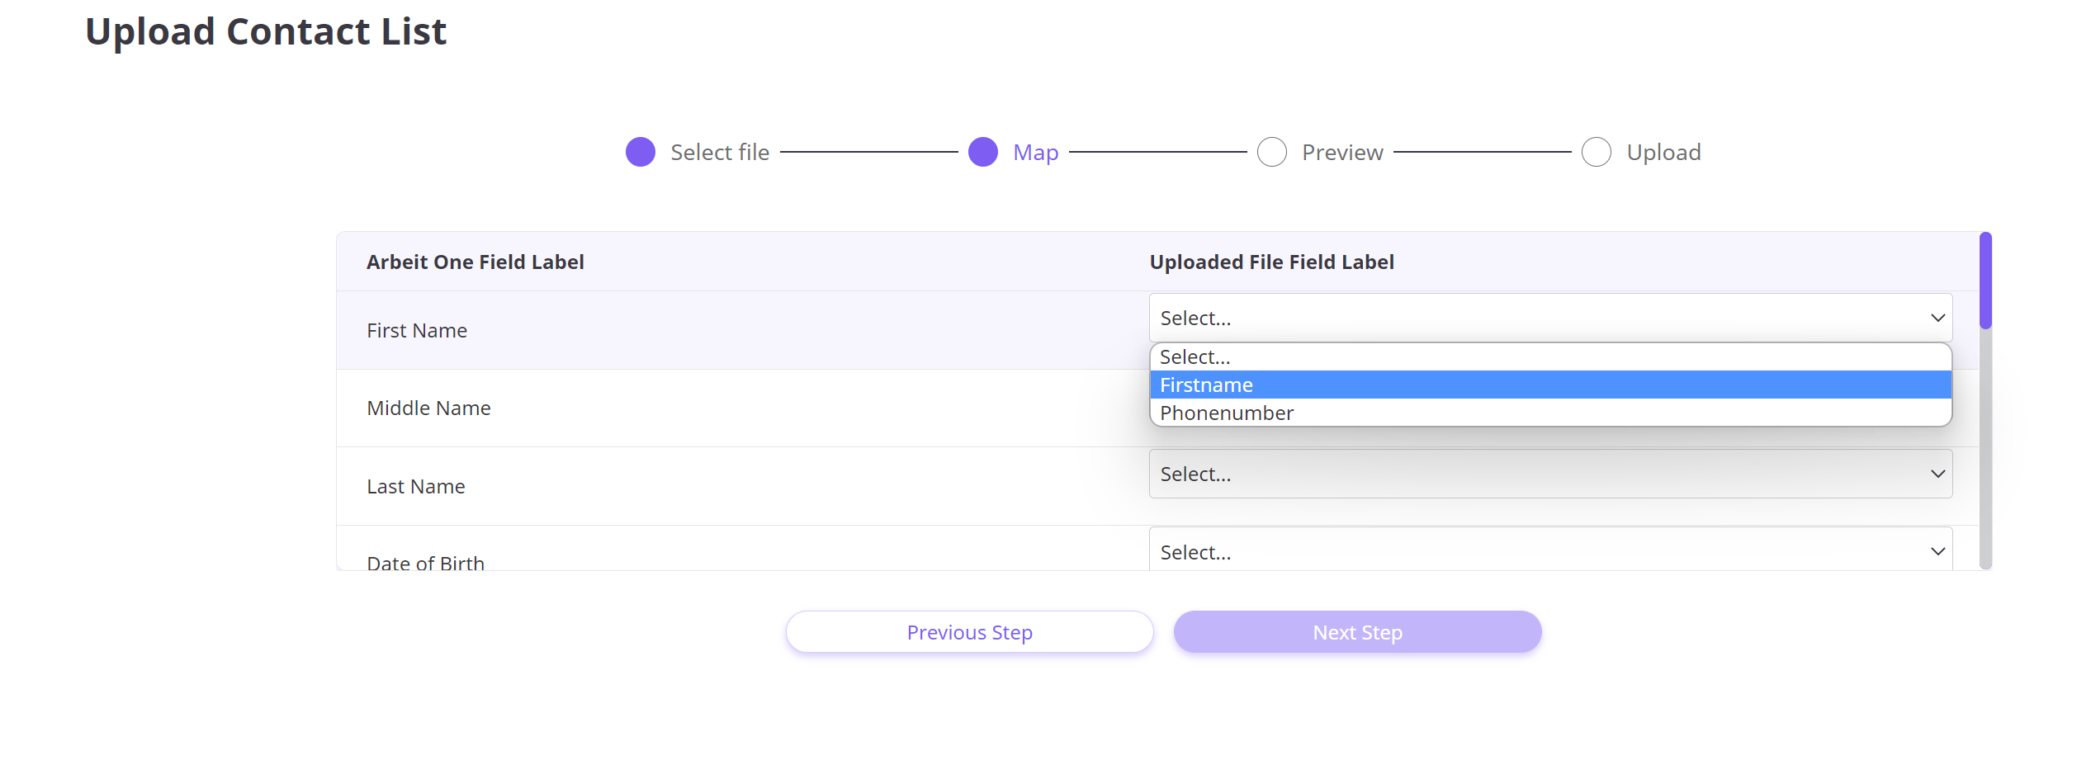The height and width of the screenshot is (760, 2091).
Task: Click the mapping table's vertical scrollbar thumb
Action: click(x=1985, y=281)
